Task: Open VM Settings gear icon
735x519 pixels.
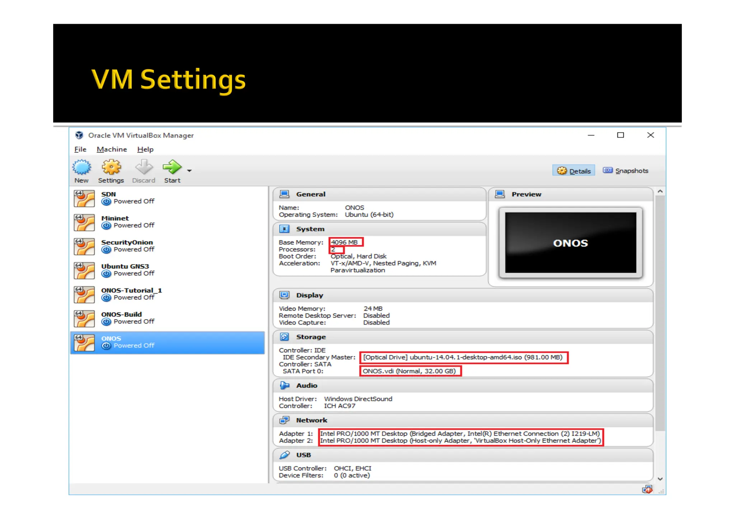Action: (x=111, y=168)
